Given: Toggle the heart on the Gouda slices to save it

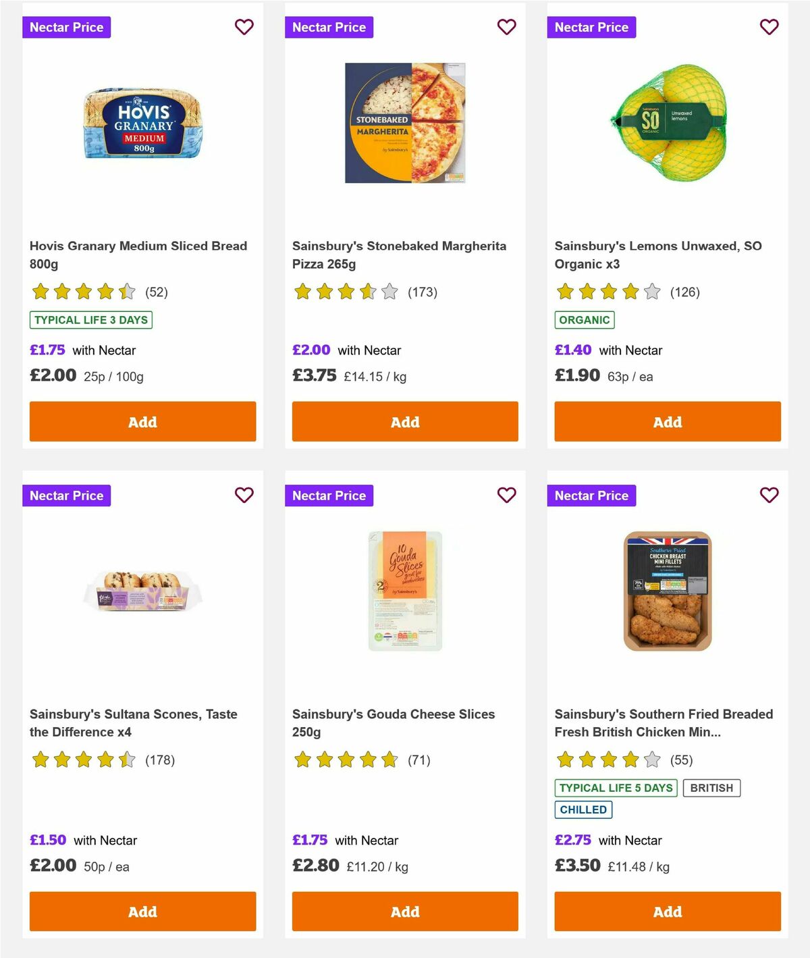Looking at the screenshot, I should tap(506, 495).
